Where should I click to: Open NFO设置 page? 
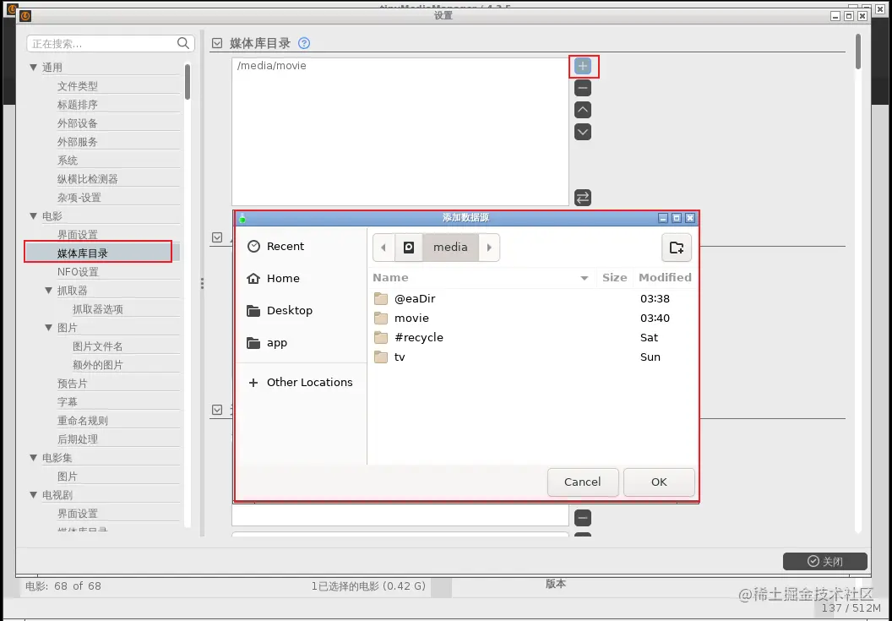(x=78, y=272)
